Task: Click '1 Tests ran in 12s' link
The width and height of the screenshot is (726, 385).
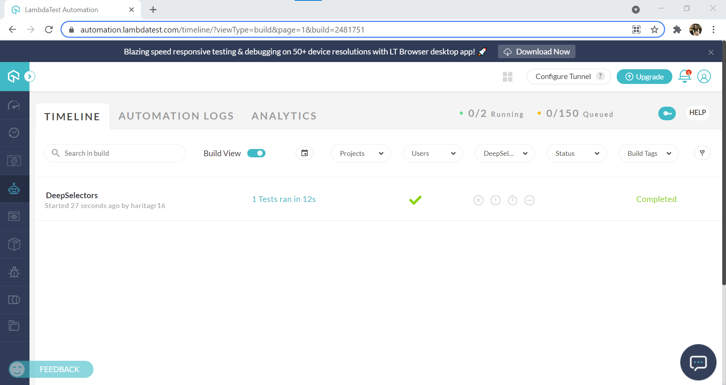Action: tap(284, 199)
